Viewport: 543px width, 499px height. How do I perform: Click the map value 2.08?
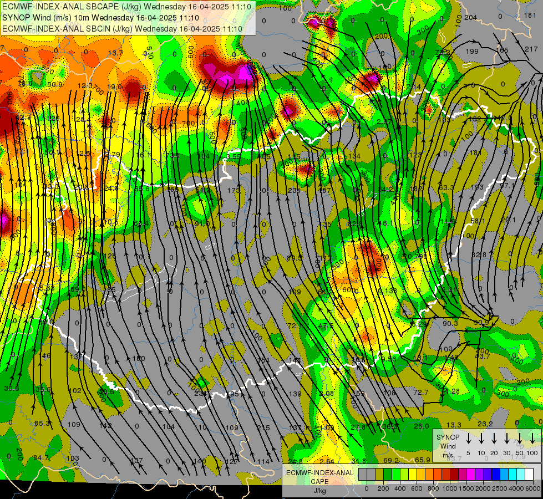click(x=327, y=393)
